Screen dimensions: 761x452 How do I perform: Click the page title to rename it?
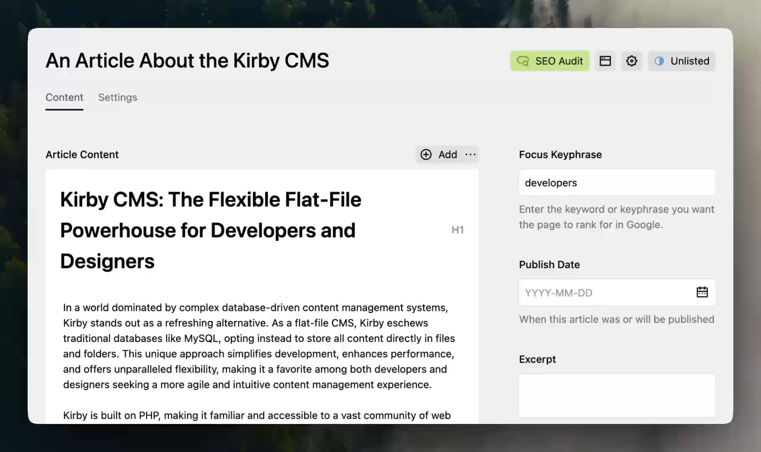coord(187,61)
